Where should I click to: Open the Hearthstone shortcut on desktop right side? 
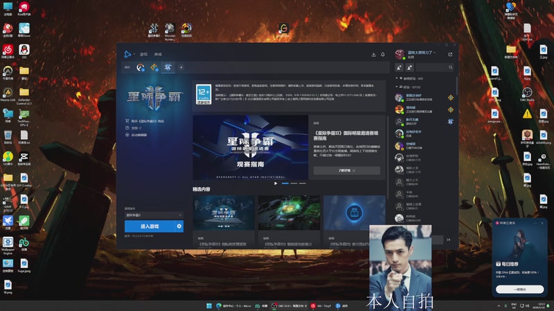544,161
